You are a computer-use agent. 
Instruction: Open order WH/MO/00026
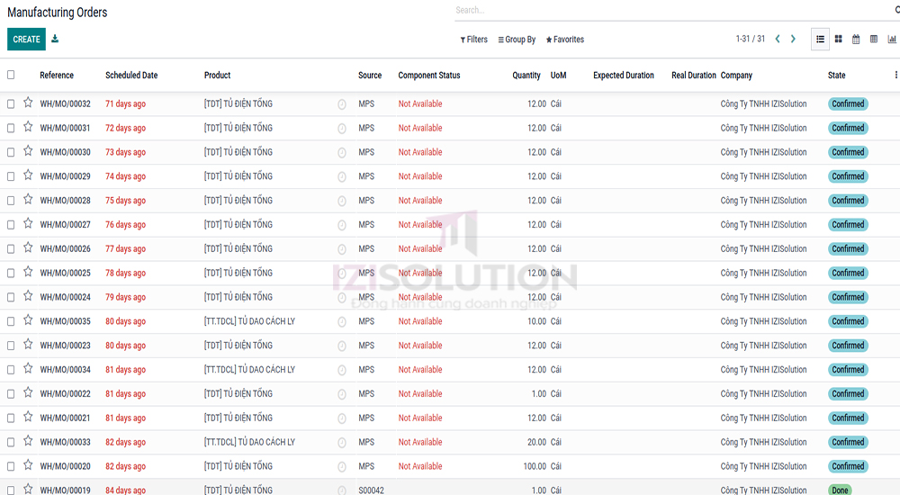tap(65, 249)
